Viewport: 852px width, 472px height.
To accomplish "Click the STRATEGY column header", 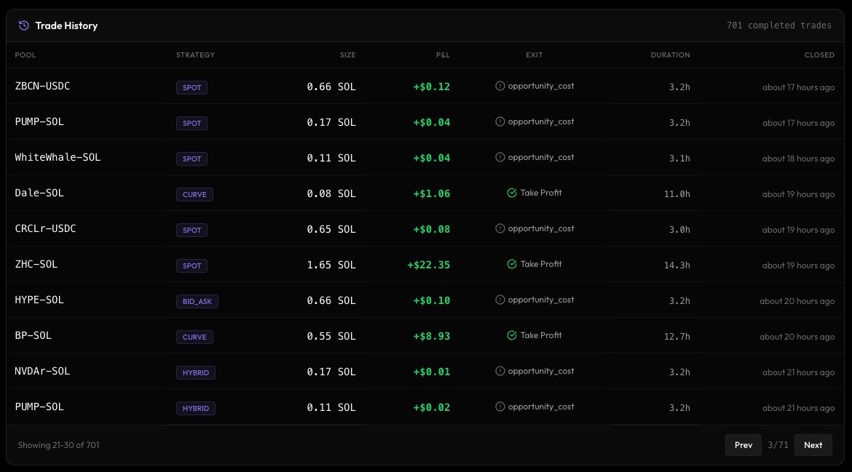I will (x=195, y=55).
